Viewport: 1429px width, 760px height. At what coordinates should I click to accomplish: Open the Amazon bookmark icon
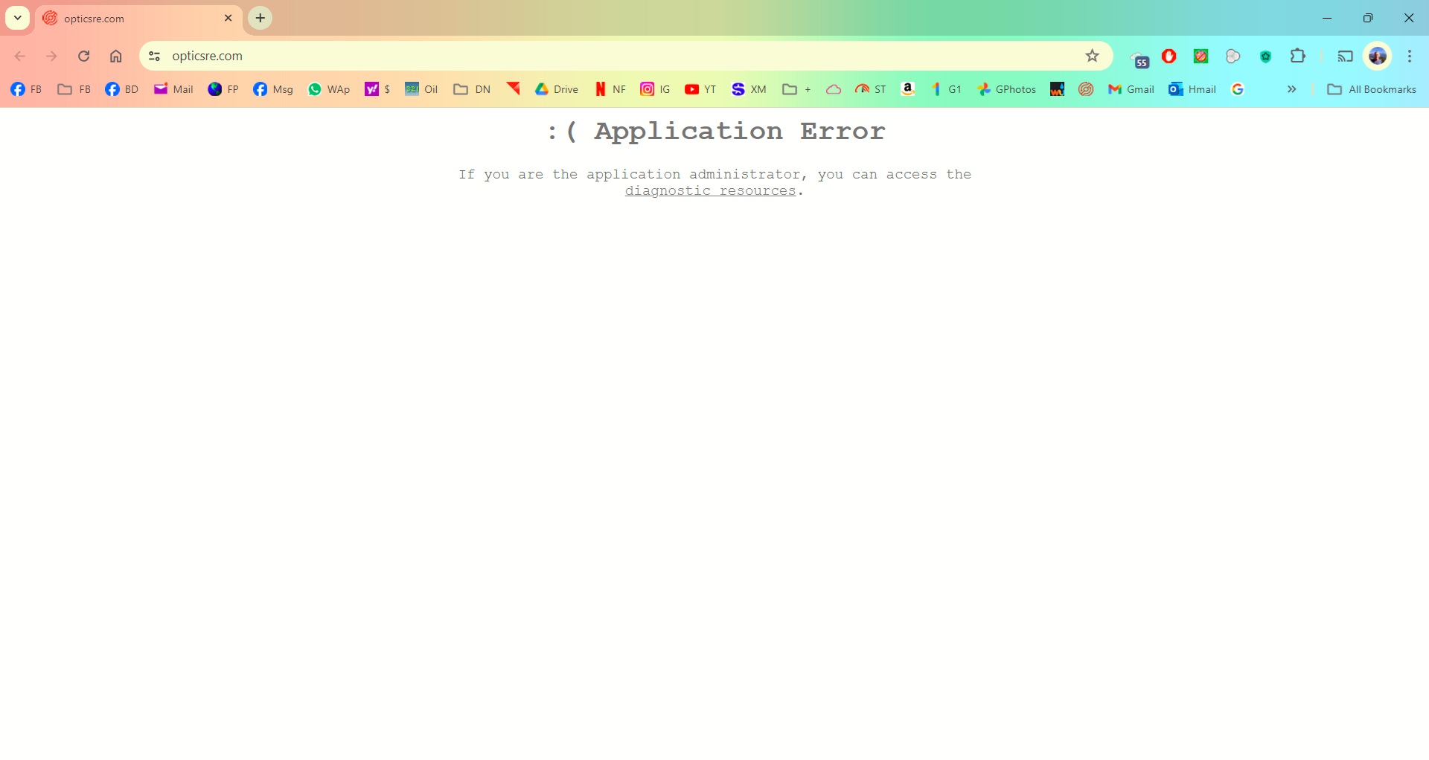[x=907, y=89]
